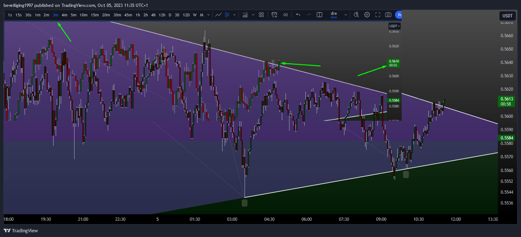The width and height of the screenshot is (521, 237).
Task: Switch to the 5m timeframe
Action: (73, 15)
